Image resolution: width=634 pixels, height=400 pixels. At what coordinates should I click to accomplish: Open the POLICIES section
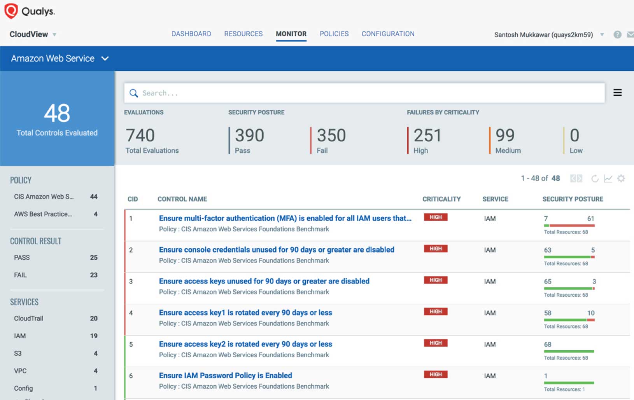coord(334,34)
